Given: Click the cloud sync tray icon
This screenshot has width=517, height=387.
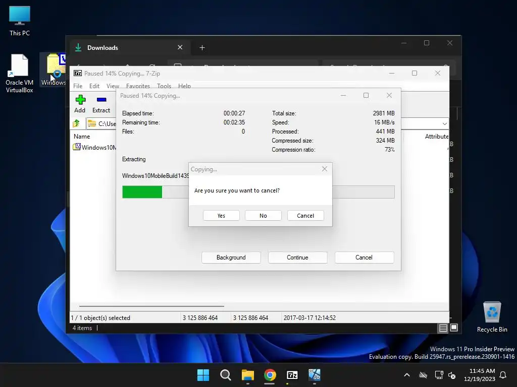Looking at the screenshot, I should click(423, 375).
